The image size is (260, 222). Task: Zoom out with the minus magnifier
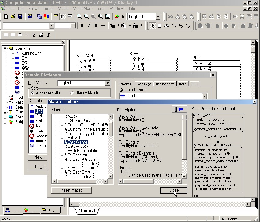(x=79, y=17)
